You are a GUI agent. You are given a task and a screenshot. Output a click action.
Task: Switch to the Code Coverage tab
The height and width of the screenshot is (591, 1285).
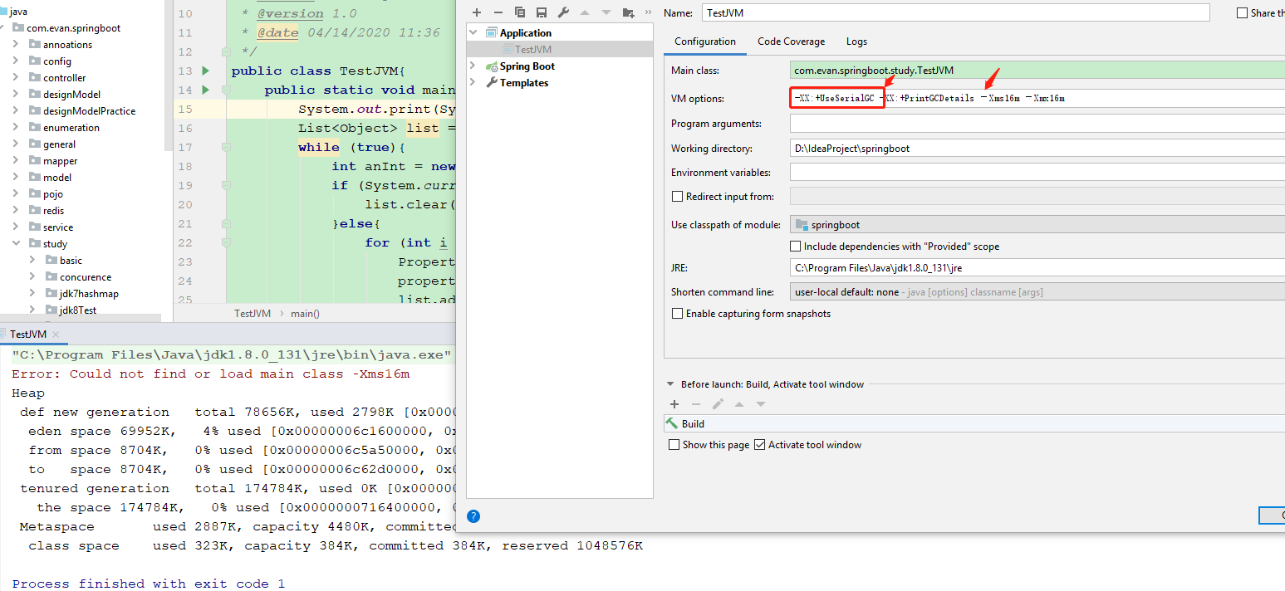(x=792, y=42)
